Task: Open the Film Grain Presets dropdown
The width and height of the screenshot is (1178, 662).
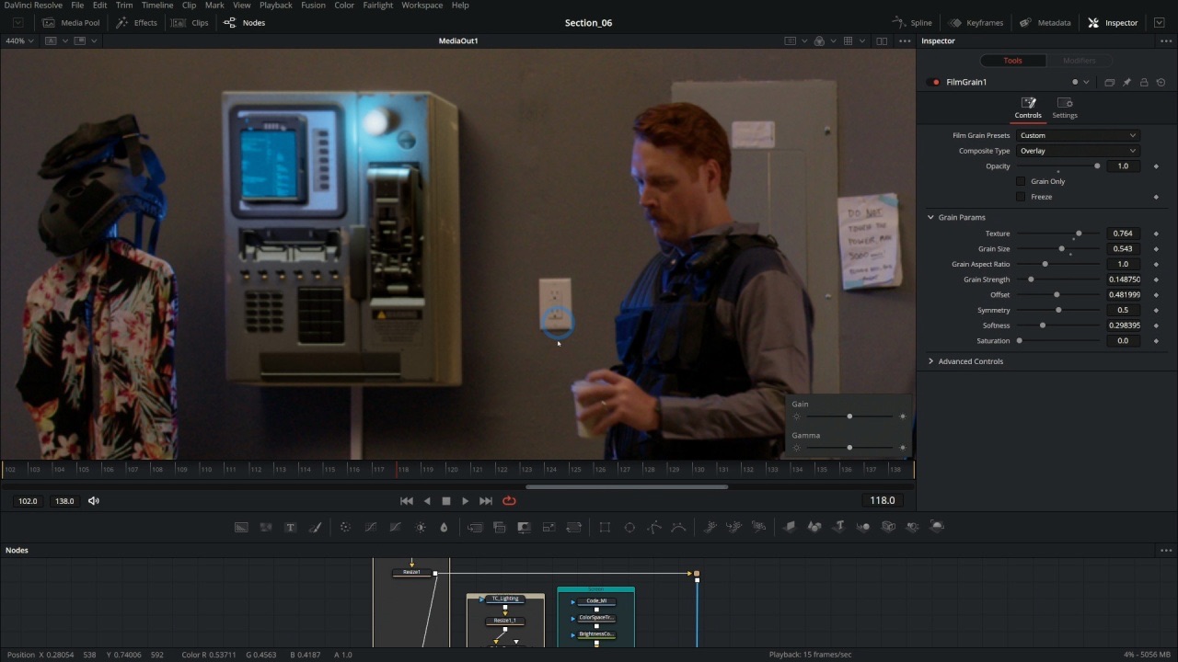Action: coord(1078,135)
